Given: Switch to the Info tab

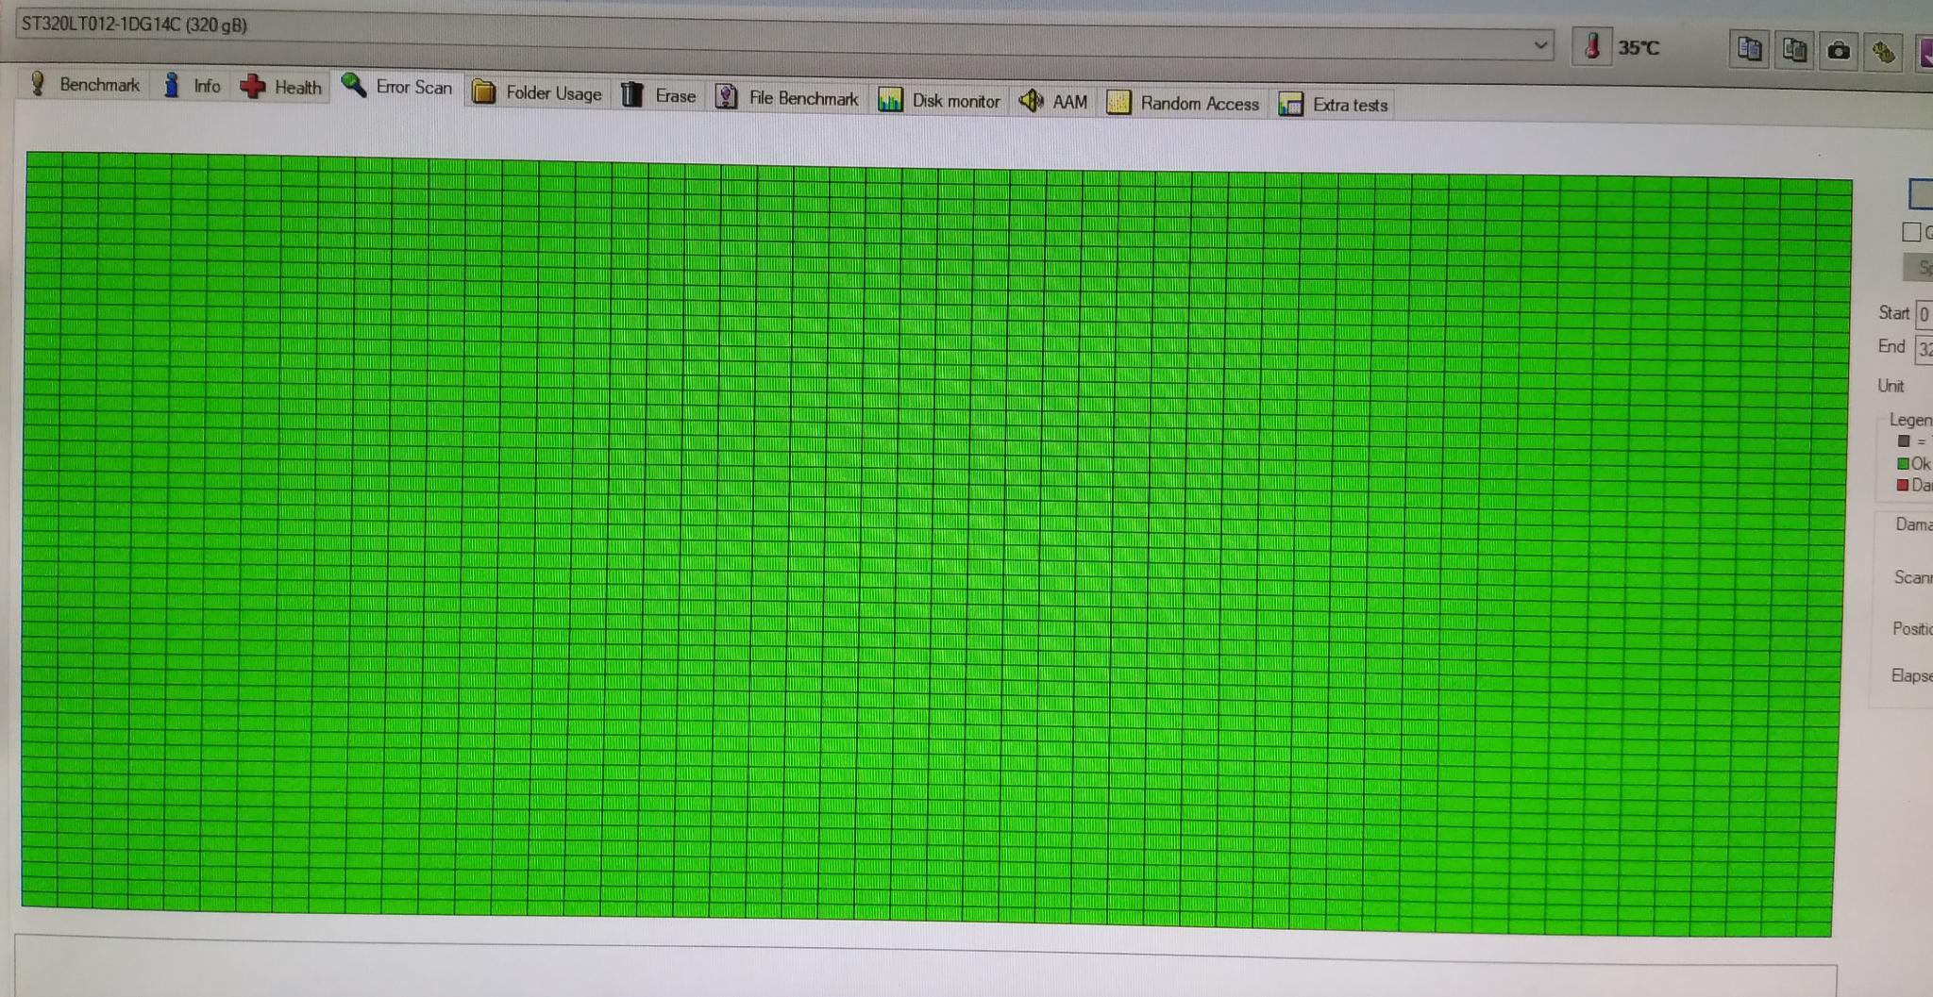Looking at the screenshot, I should point(193,86).
